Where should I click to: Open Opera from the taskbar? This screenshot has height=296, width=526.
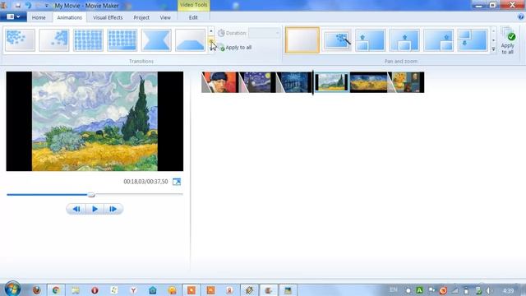point(95,290)
